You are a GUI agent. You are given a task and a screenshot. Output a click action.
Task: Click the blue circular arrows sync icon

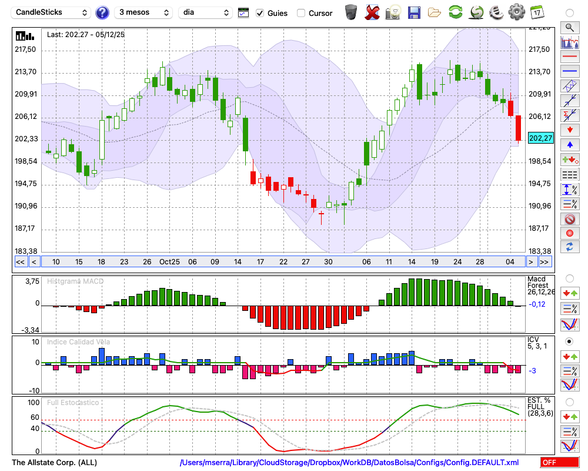570,247
